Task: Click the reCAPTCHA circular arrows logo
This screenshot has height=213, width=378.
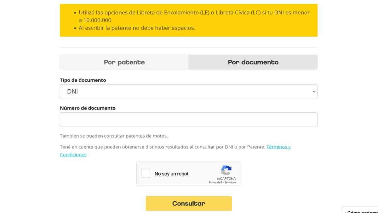Action: pyautogui.click(x=226, y=170)
